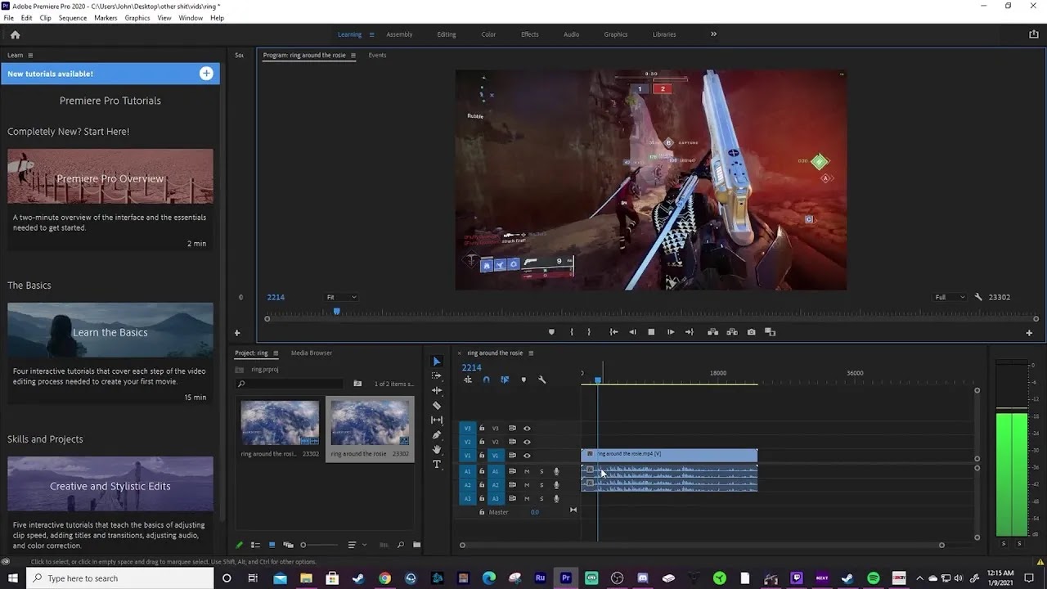Screen dimensions: 1047x589
Task: Toggle sync lock for V2 track
Action: click(512, 442)
